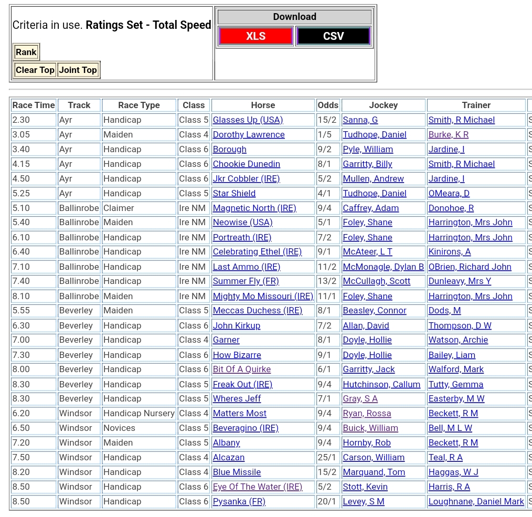Select jockey Hutchinson, Callum
Screen dimensions: 532x517
[x=381, y=385]
